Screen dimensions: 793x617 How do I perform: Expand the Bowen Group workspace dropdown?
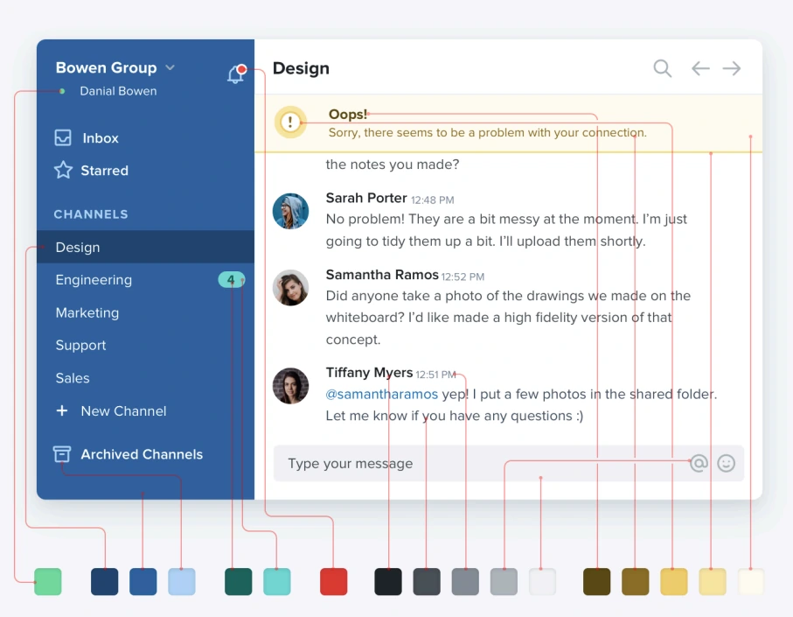169,67
